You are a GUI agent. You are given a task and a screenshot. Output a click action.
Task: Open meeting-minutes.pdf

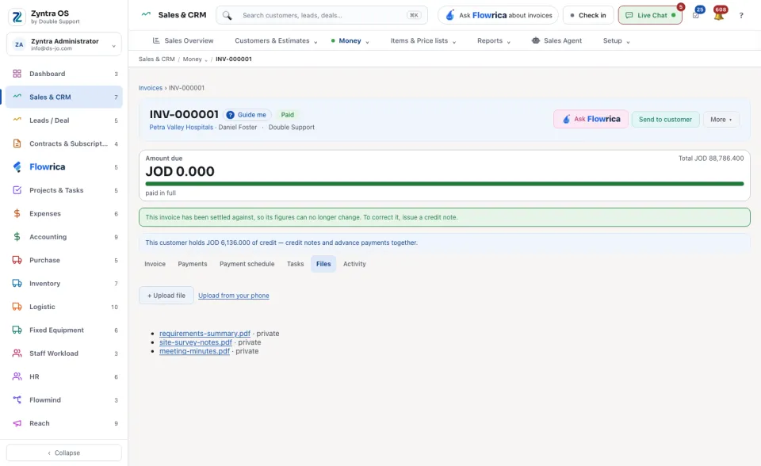coord(195,351)
